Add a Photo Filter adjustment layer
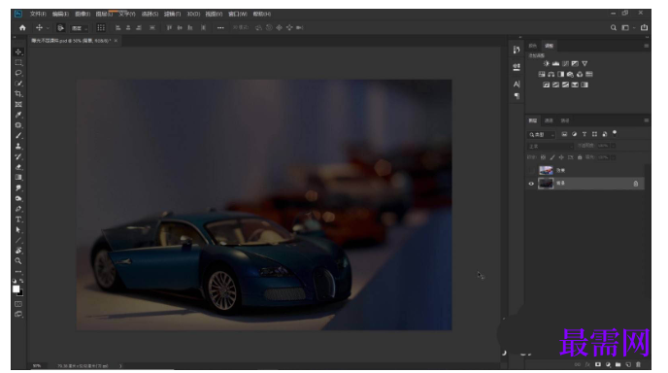668x373 pixels. (570, 74)
